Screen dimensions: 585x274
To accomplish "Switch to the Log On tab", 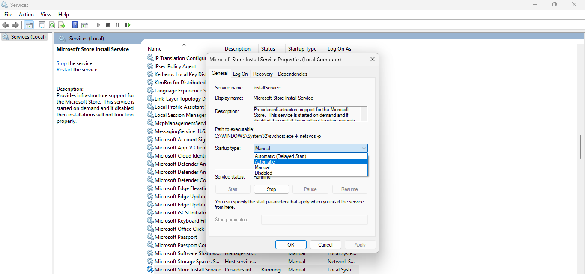I will [x=240, y=74].
